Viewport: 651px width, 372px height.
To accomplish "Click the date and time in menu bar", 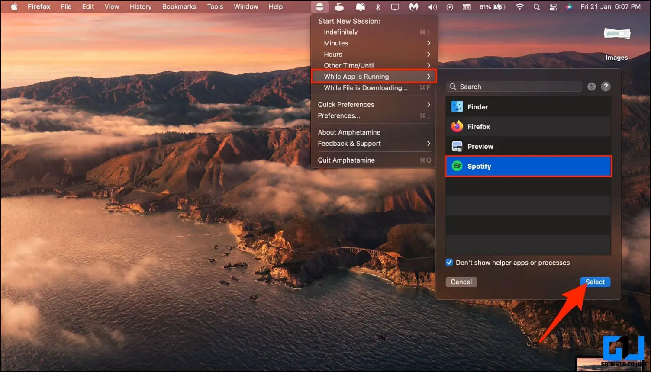I will [610, 7].
